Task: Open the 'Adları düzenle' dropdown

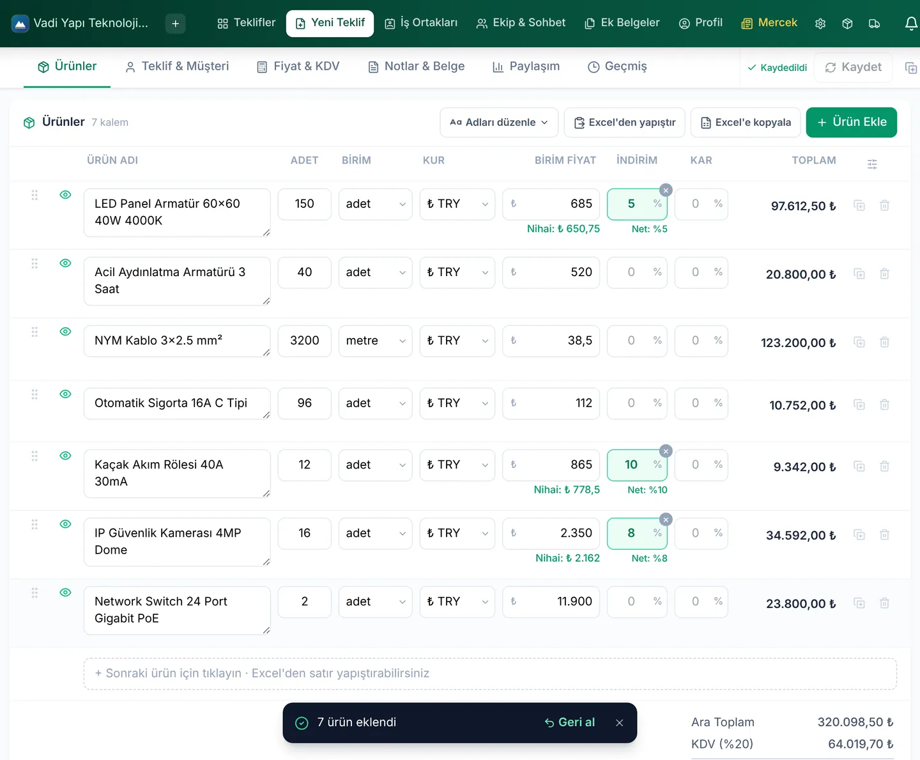Action: click(499, 122)
